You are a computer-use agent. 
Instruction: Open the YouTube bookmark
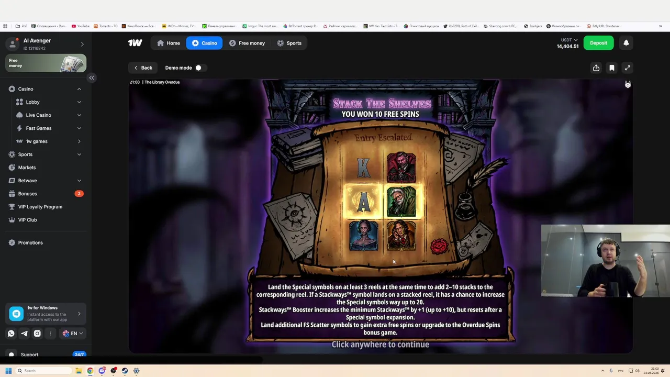[81, 26]
